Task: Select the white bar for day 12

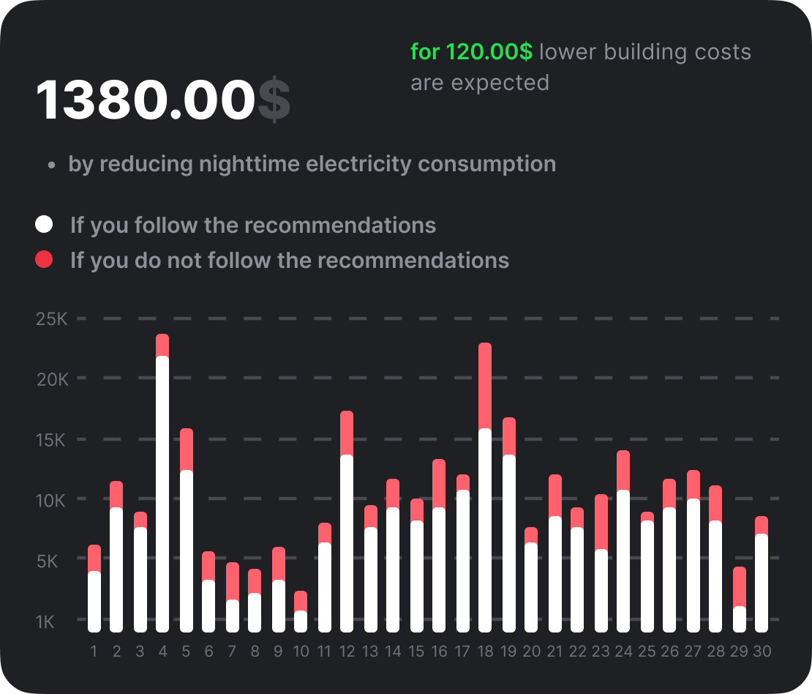Action: [347, 543]
